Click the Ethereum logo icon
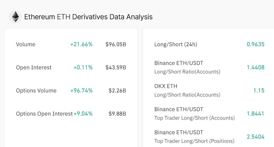This screenshot has height=147, width=274. (15, 17)
